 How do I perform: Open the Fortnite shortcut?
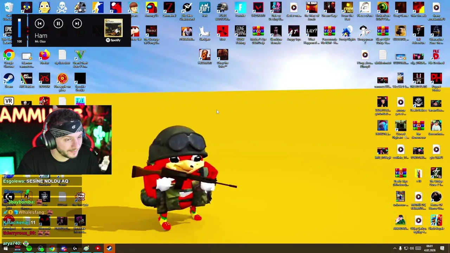[240, 9]
